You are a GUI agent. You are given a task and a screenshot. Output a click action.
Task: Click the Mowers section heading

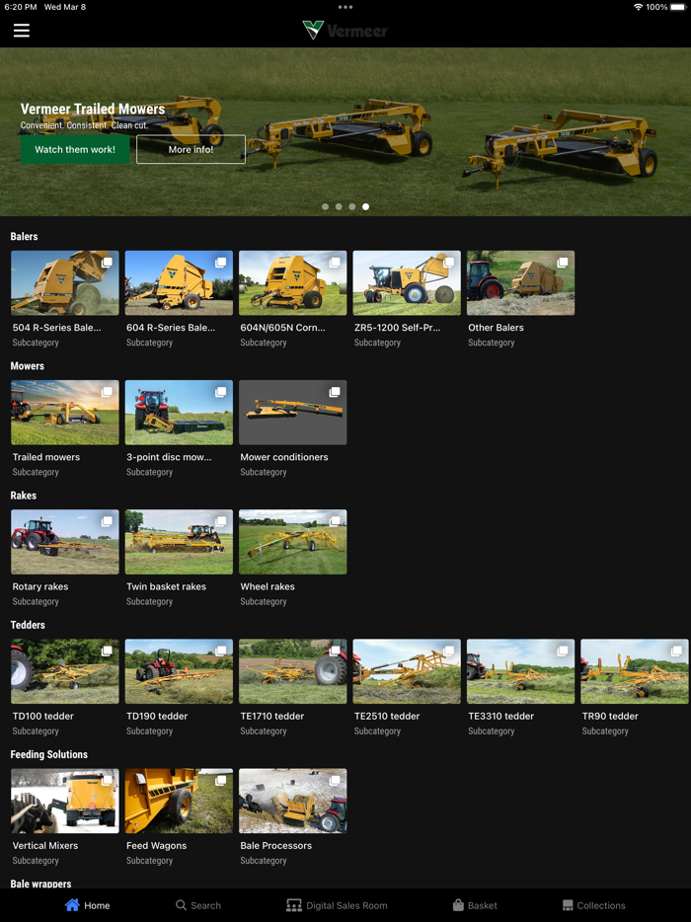(27, 366)
